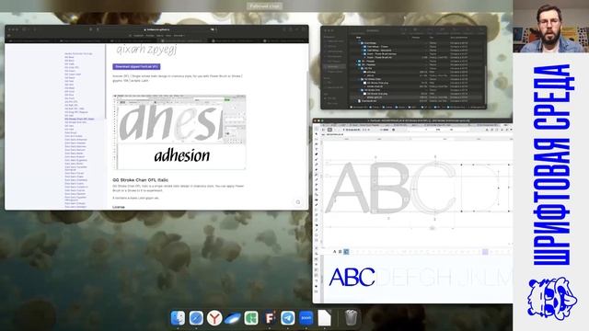Click the blue ABC preview text in FontLab
The image size is (589, 331).
pyautogui.click(x=352, y=277)
